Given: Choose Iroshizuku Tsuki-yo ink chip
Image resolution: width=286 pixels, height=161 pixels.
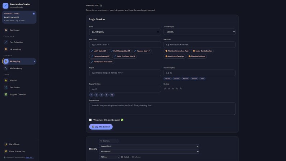Looking at the screenshot, I should coord(175,56).
